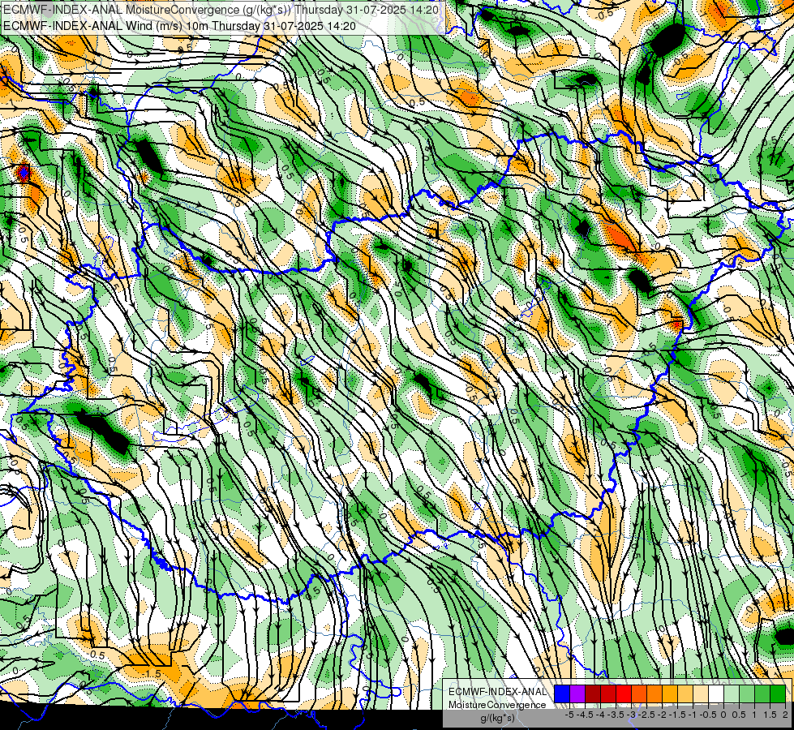Click the 1.5 legend tick label

770,715
